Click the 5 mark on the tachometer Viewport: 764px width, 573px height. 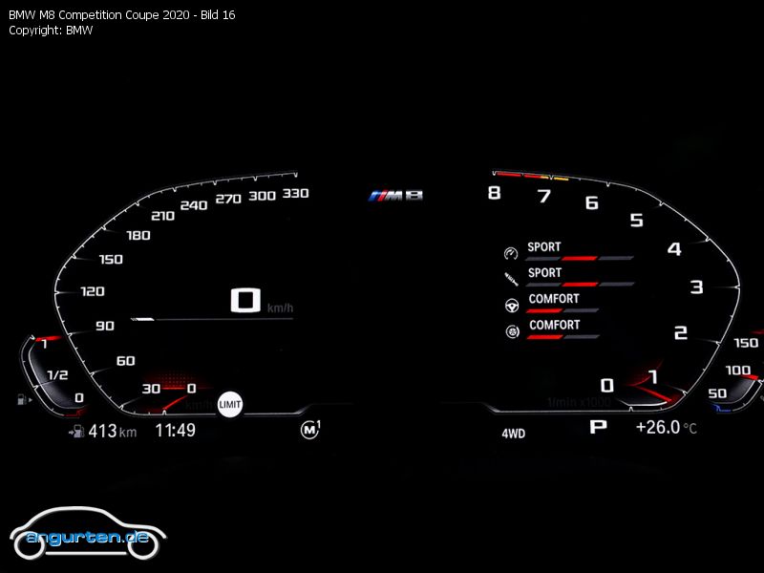point(636,221)
